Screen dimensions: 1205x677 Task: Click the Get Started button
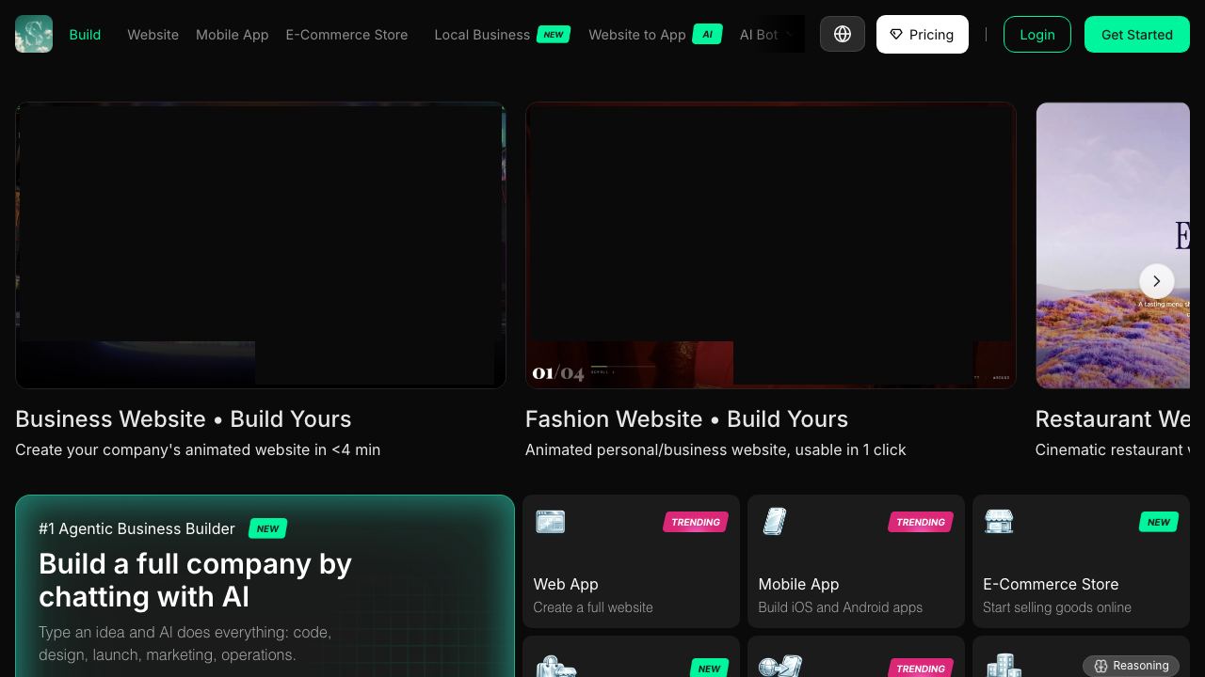(x=1137, y=35)
